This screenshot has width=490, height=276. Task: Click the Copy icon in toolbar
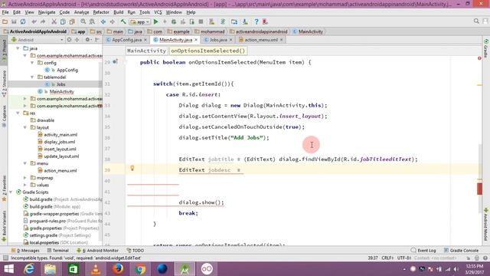(x=63, y=21)
